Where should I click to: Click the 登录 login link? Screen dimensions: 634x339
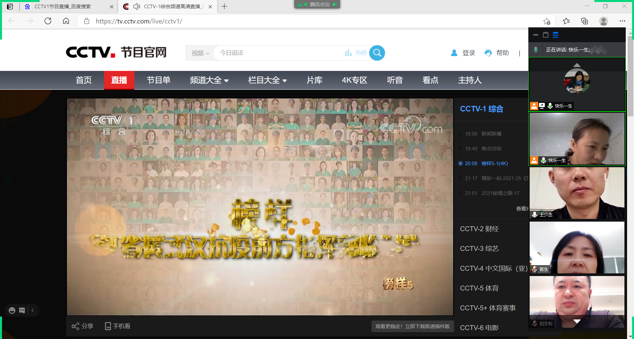(468, 53)
